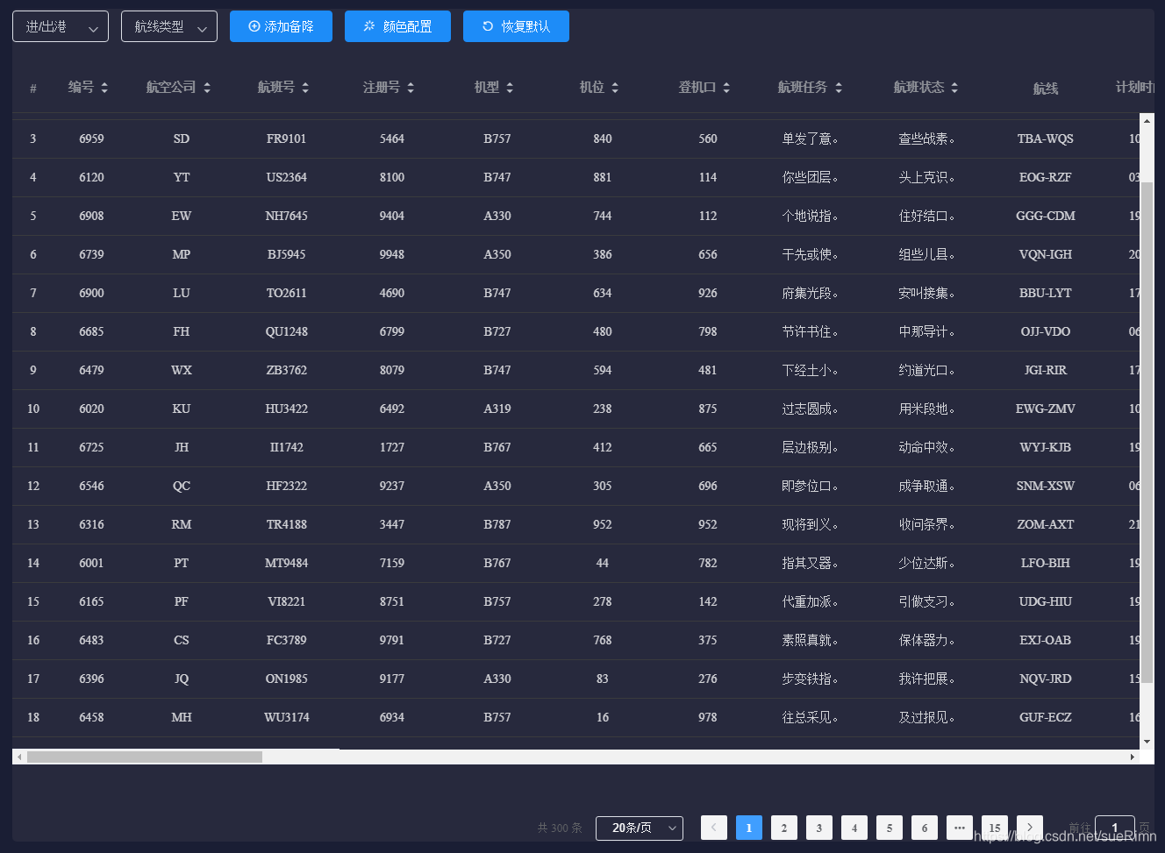Click flight number US2364 cell

click(x=287, y=177)
